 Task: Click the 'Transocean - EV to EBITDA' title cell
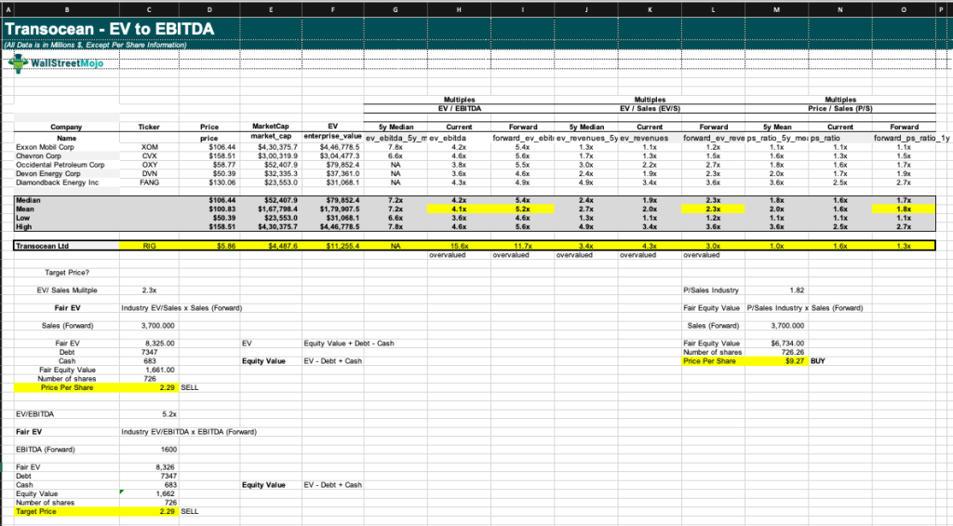[110, 29]
